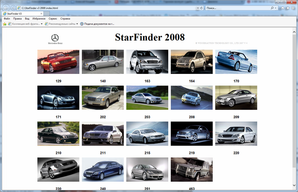Viewport: 298px width, 192px height.
Task: Click the 163 model label
Action: coord(147,81)
